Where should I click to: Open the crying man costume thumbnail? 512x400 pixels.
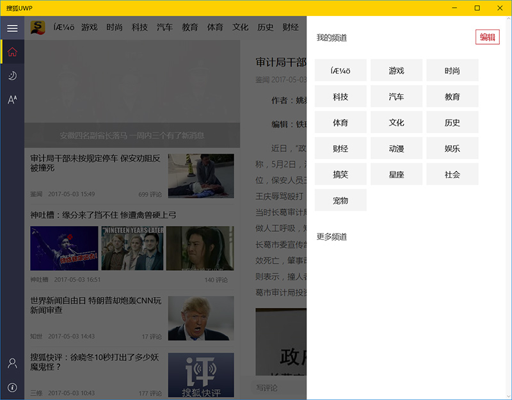(x=200, y=248)
